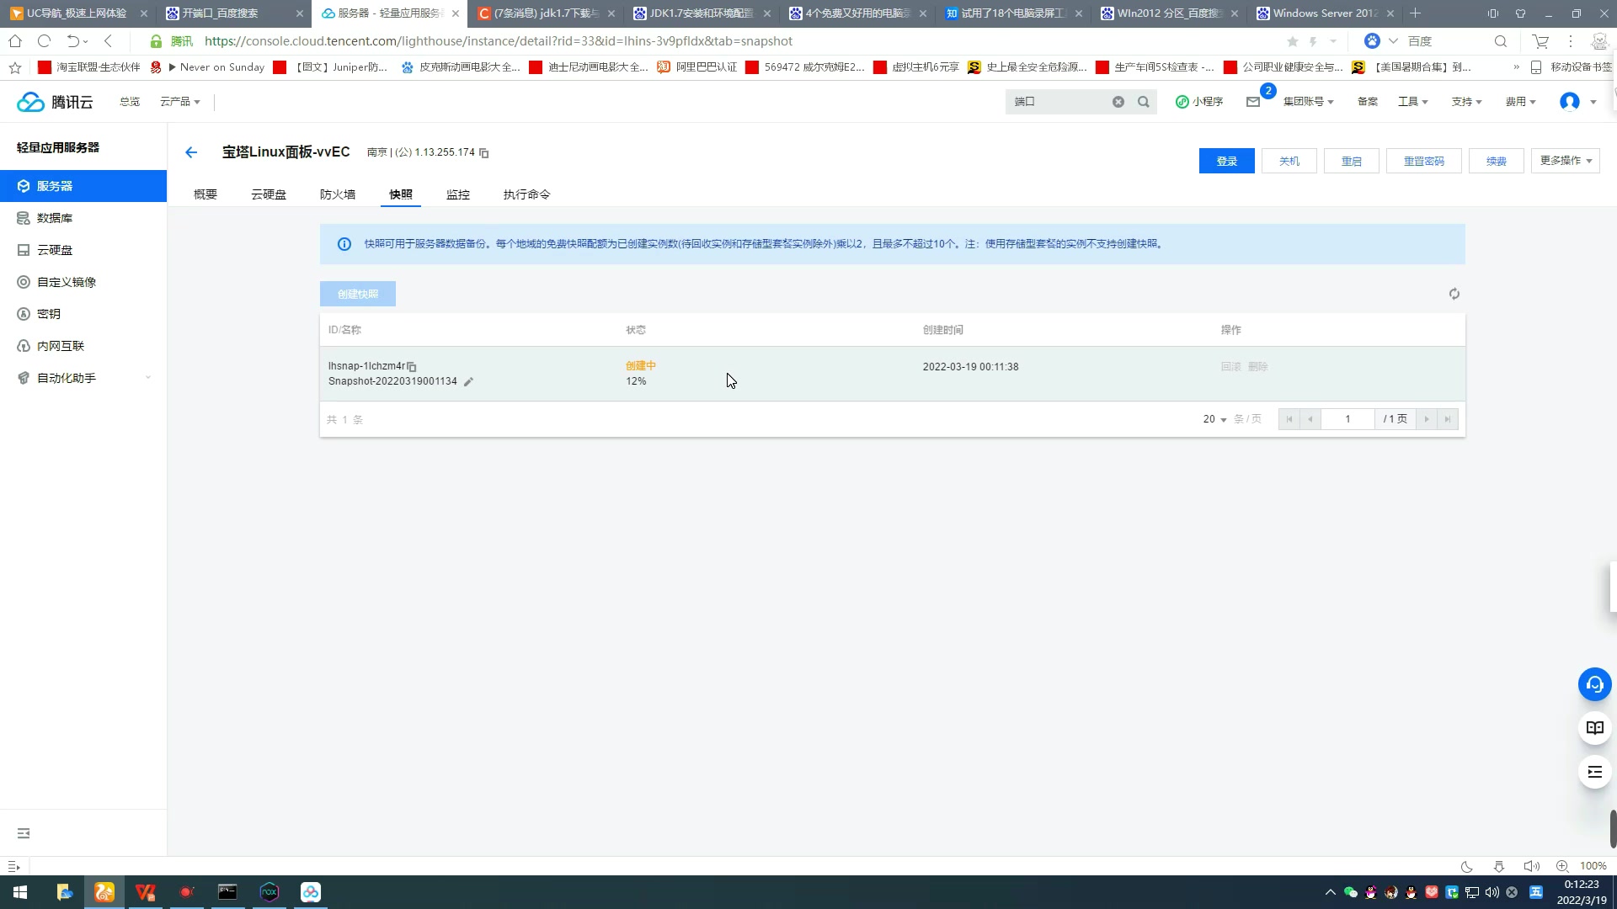Go to the browser home page
This screenshot has width=1617, height=909.
[x=15, y=41]
